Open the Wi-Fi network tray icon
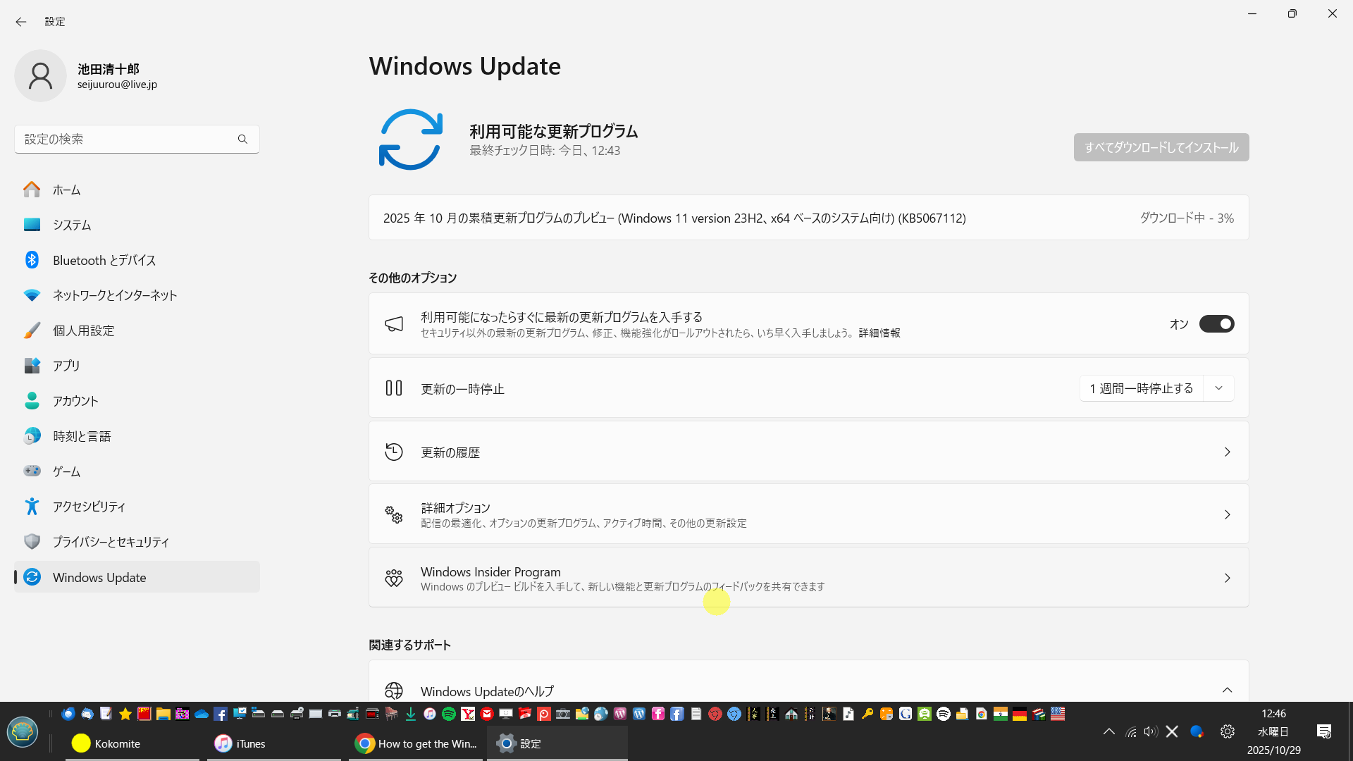Viewport: 1353px width, 761px height. [x=1131, y=732]
